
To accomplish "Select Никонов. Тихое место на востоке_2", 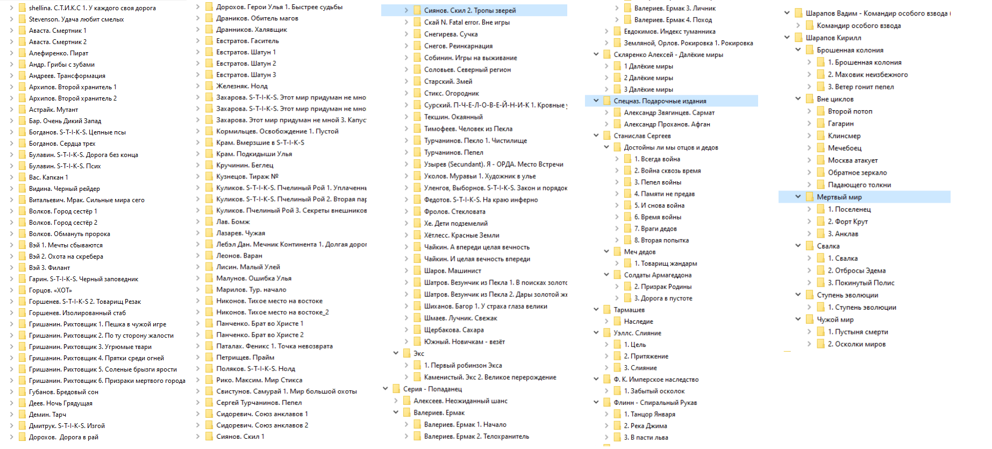I will coord(272,312).
